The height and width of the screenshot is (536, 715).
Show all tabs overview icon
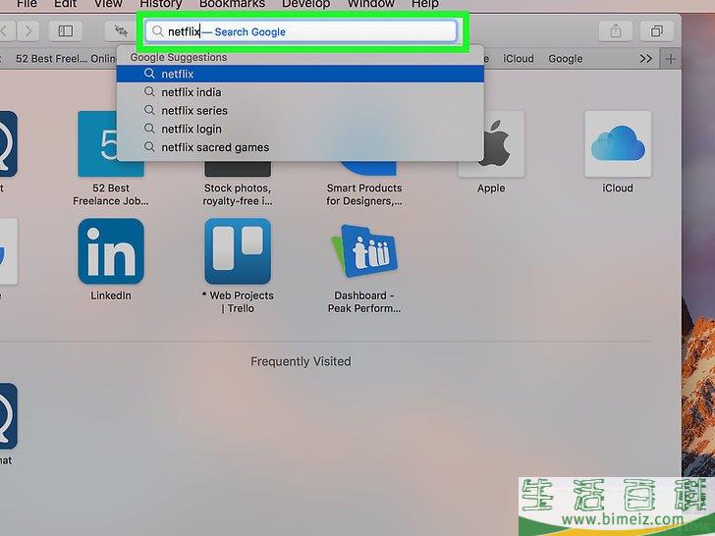tap(657, 31)
